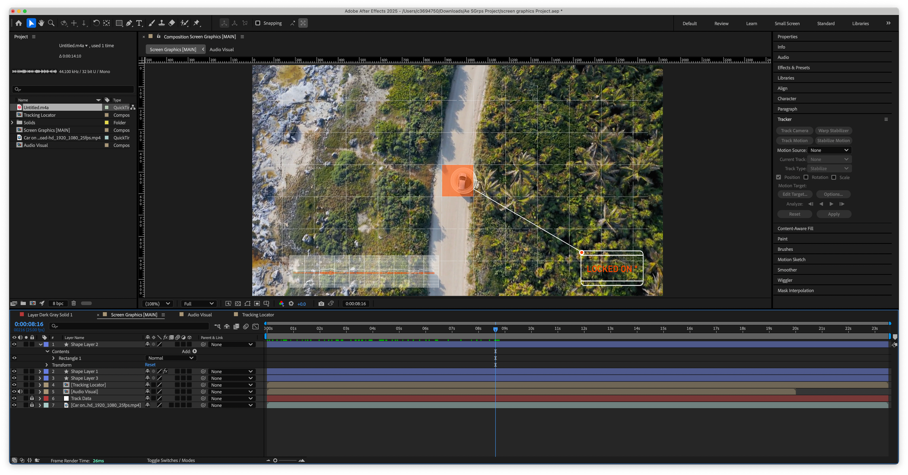This screenshot has width=908, height=475.
Task: Pick the Clone Stamp tool
Action: pyautogui.click(x=161, y=23)
